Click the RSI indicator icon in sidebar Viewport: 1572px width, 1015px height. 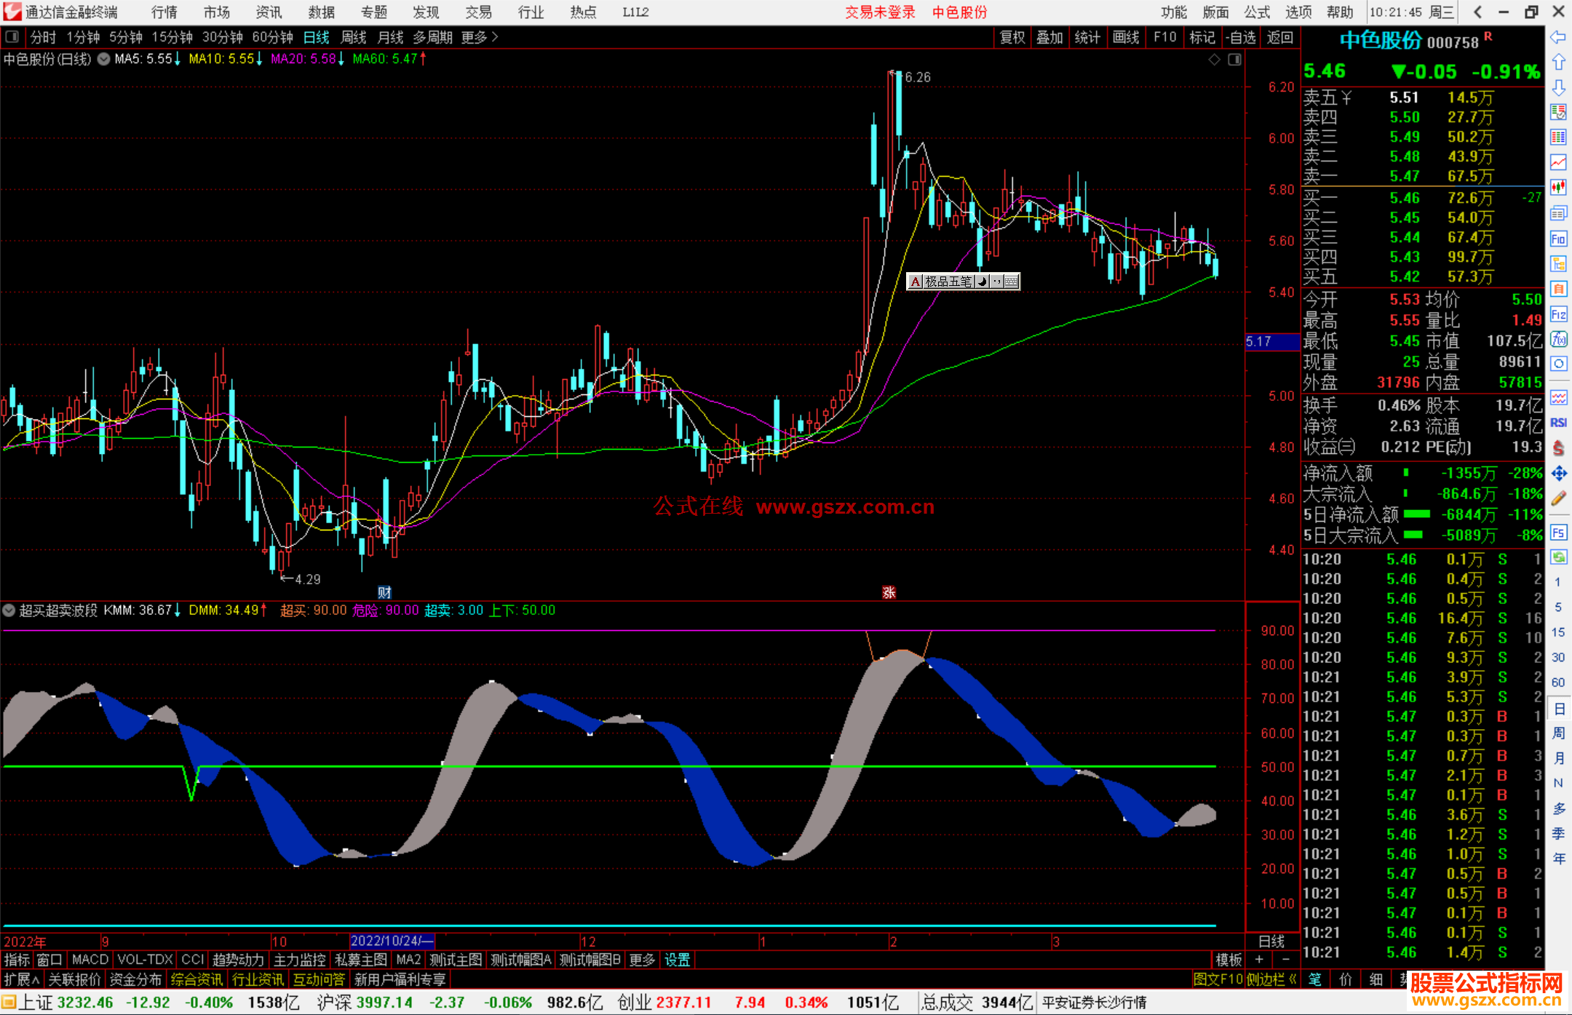1558,423
